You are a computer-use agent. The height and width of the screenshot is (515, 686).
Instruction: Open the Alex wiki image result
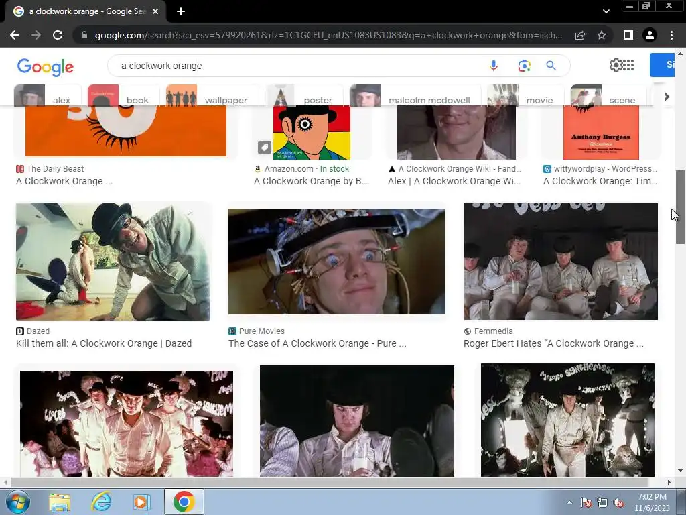456,132
